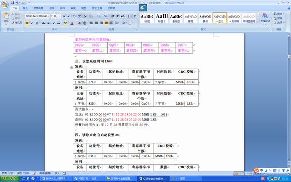Open the 审阅 (Review) tab
The width and height of the screenshot is (291, 182).
73,8
